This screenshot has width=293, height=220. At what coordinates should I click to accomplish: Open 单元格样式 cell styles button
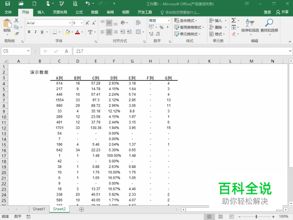tap(188, 34)
